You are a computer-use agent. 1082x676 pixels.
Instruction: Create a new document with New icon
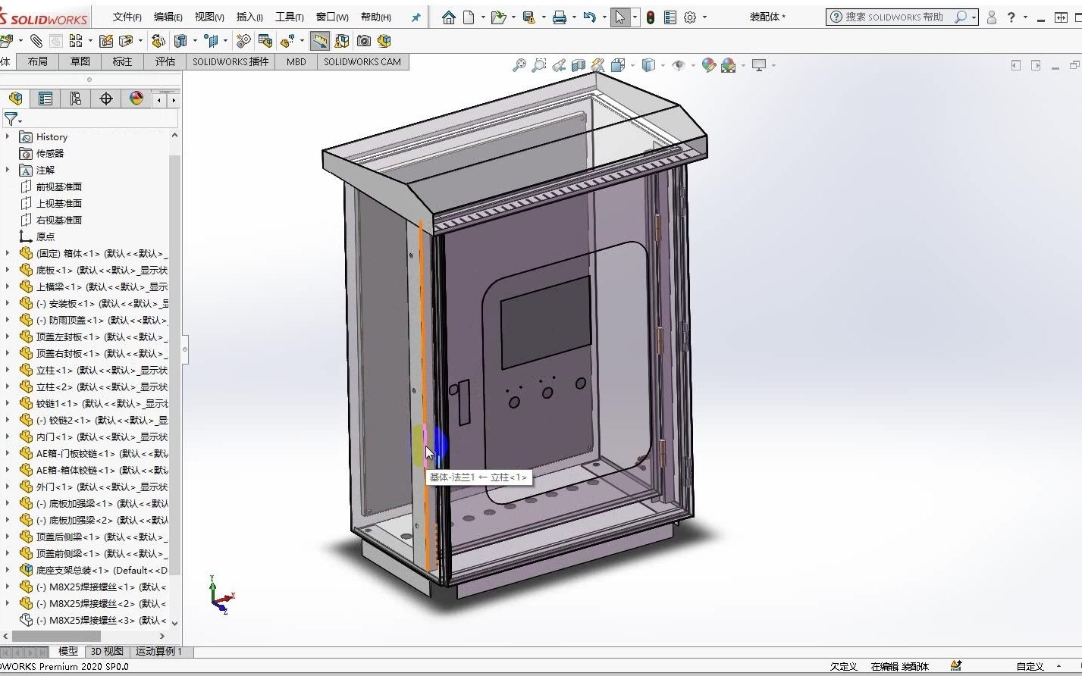pyautogui.click(x=469, y=17)
